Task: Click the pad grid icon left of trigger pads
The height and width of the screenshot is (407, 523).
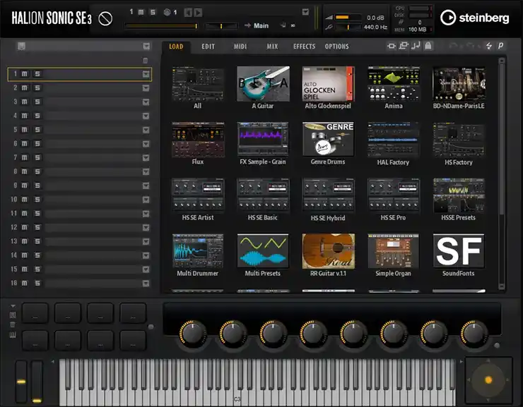Action: click(x=13, y=315)
